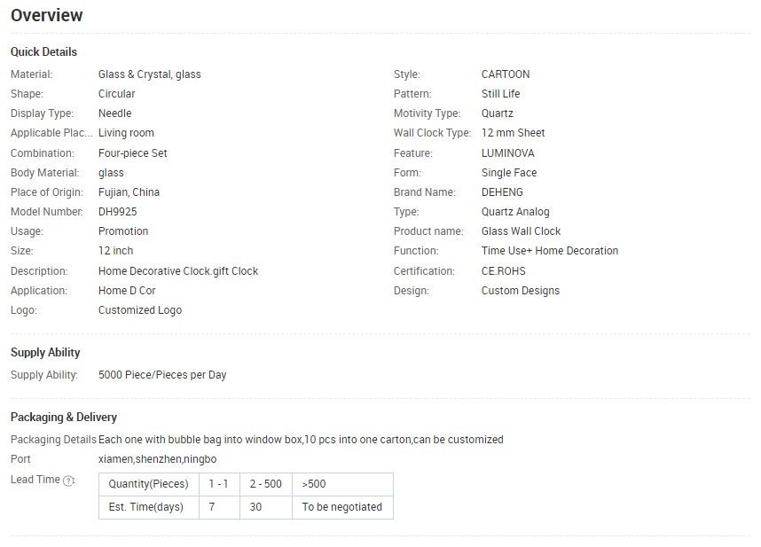
Task: Select the >500 quantity cell
Action: click(342, 484)
